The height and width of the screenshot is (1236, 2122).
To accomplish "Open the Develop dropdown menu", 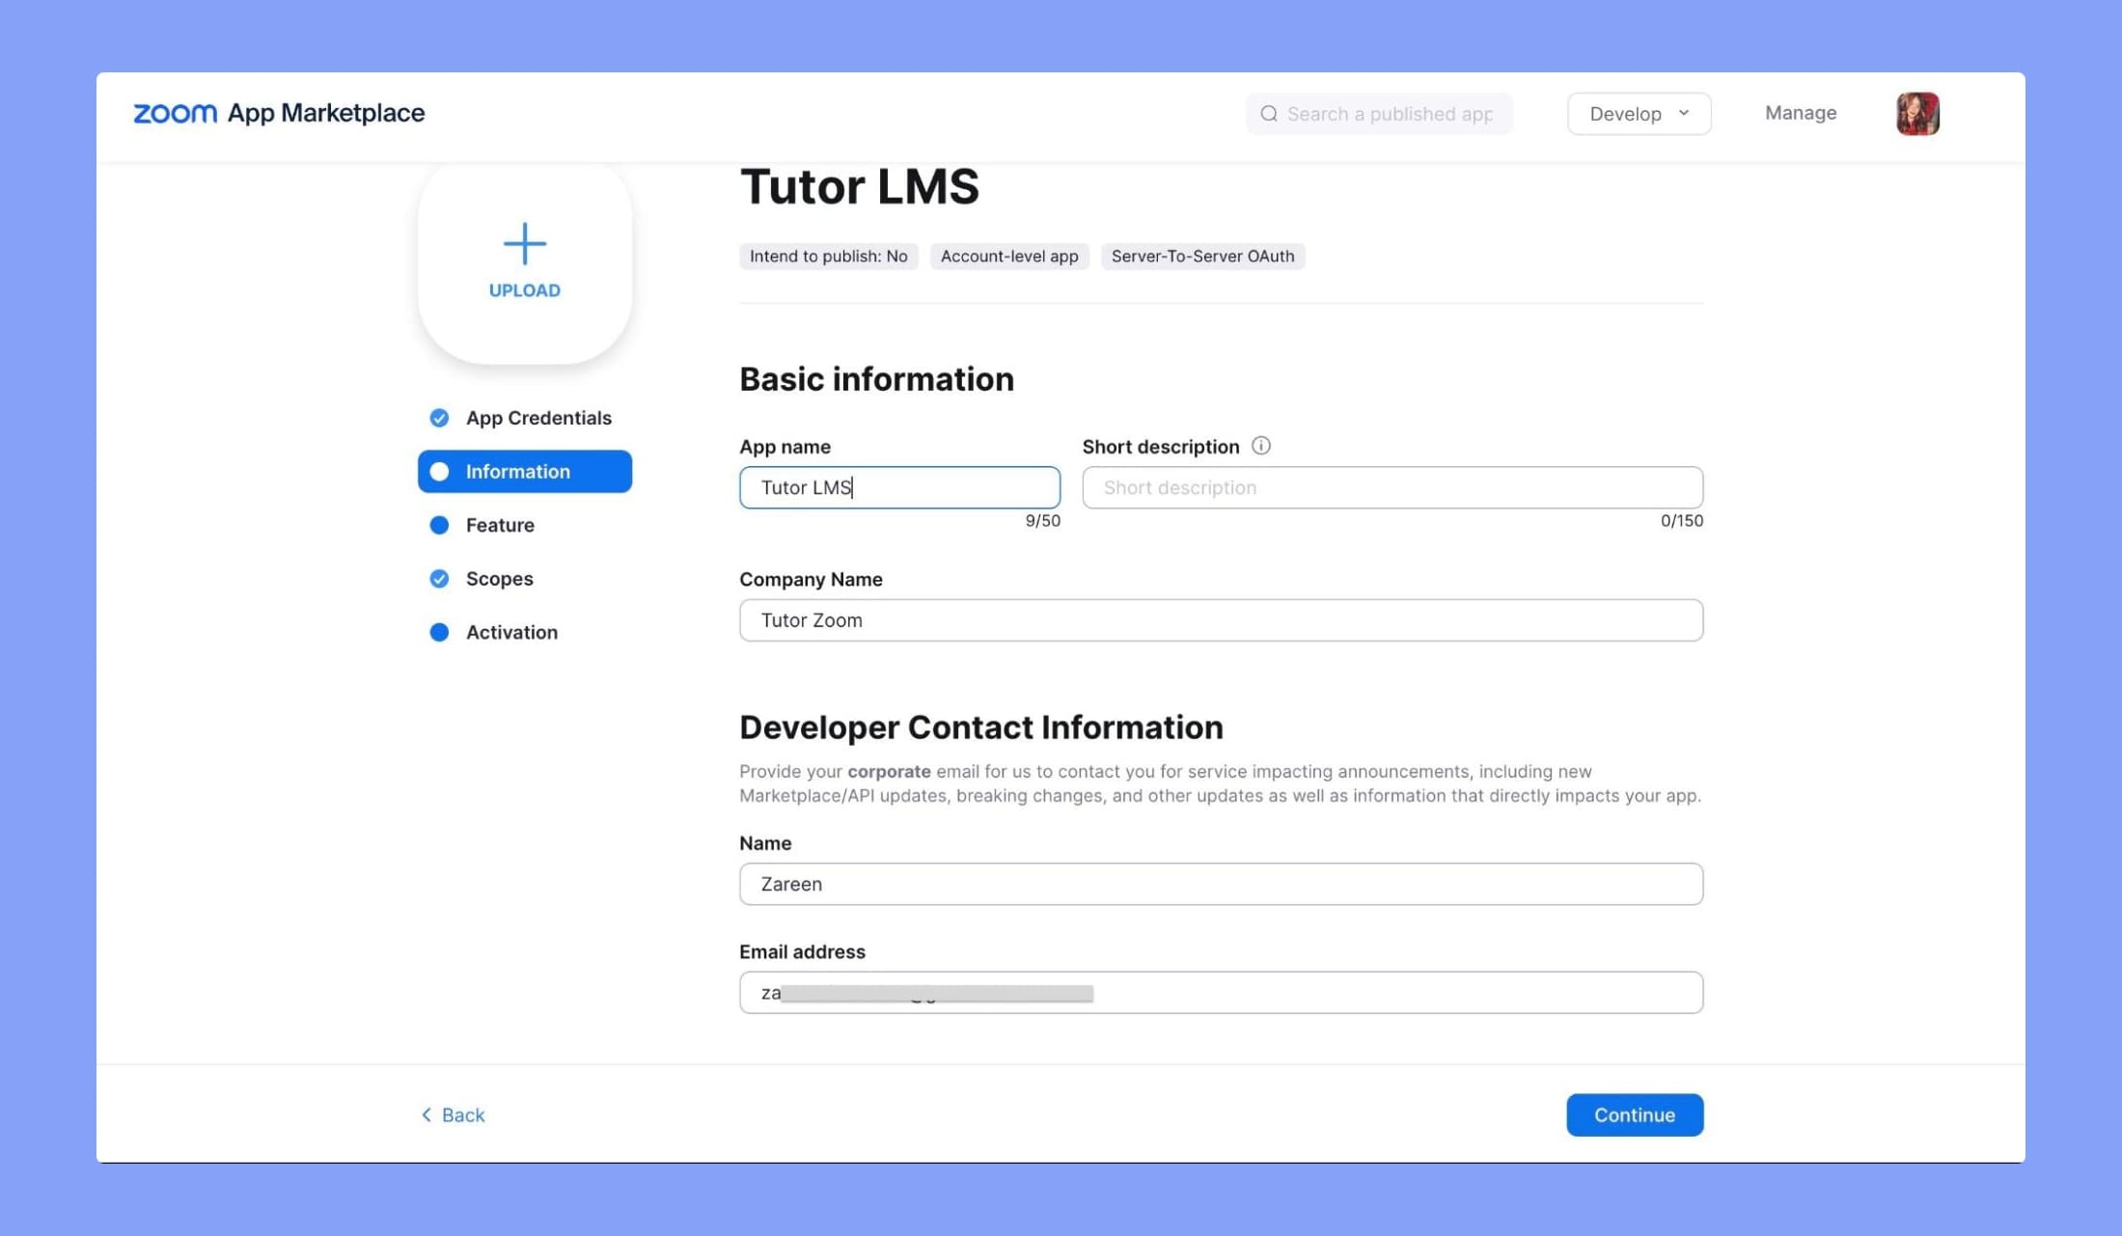I will (1638, 113).
